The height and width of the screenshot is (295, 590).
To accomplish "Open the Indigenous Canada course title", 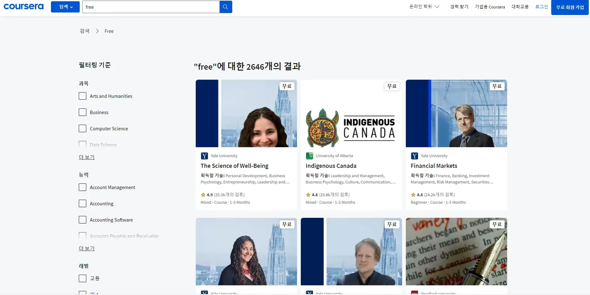I will (x=331, y=166).
